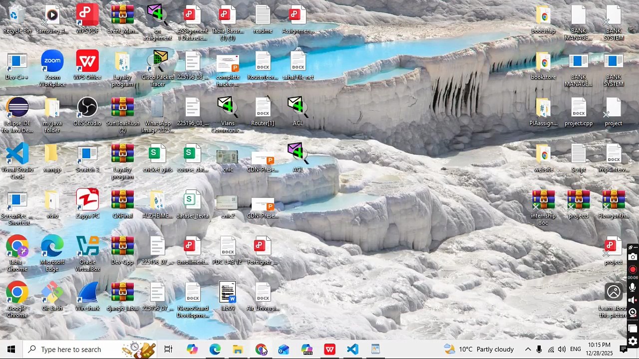Open the visio folder icon
The height and width of the screenshot is (359, 639).
coord(52,205)
